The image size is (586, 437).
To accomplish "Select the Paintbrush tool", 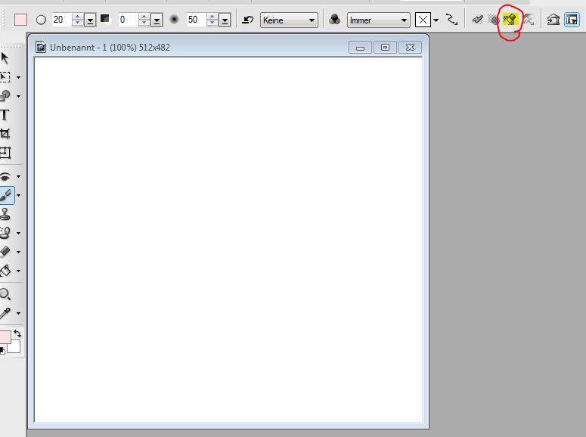I will [6, 195].
